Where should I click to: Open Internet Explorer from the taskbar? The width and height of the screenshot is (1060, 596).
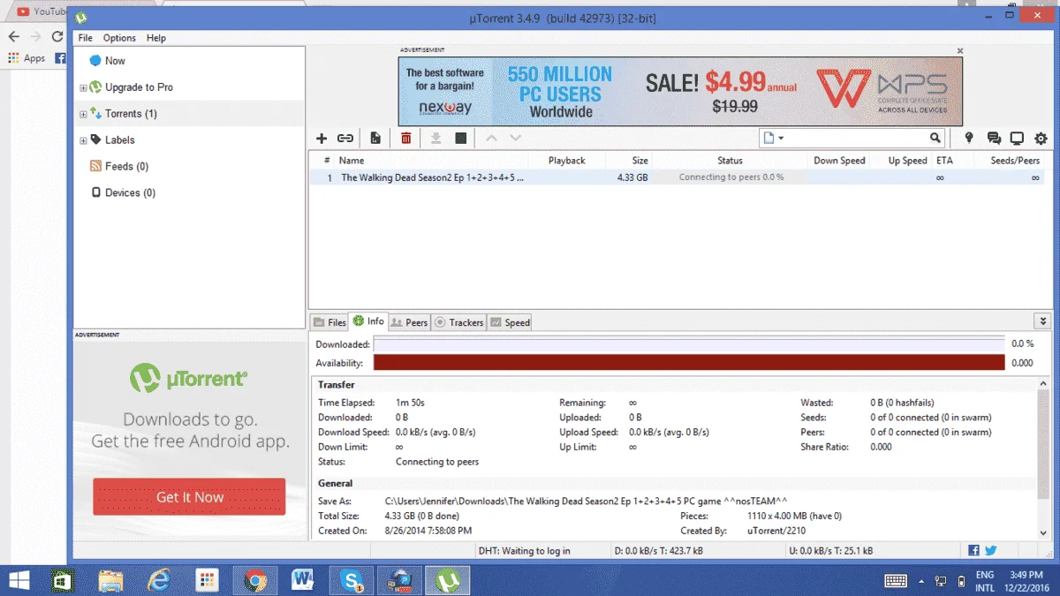pos(160,581)
